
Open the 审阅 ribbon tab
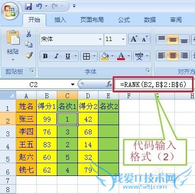tap(176, 20)
